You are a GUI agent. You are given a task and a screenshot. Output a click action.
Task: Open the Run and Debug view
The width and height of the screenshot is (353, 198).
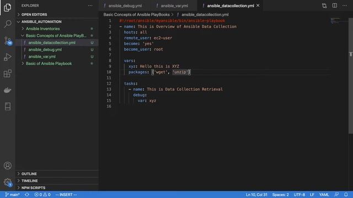pos(7,57)
